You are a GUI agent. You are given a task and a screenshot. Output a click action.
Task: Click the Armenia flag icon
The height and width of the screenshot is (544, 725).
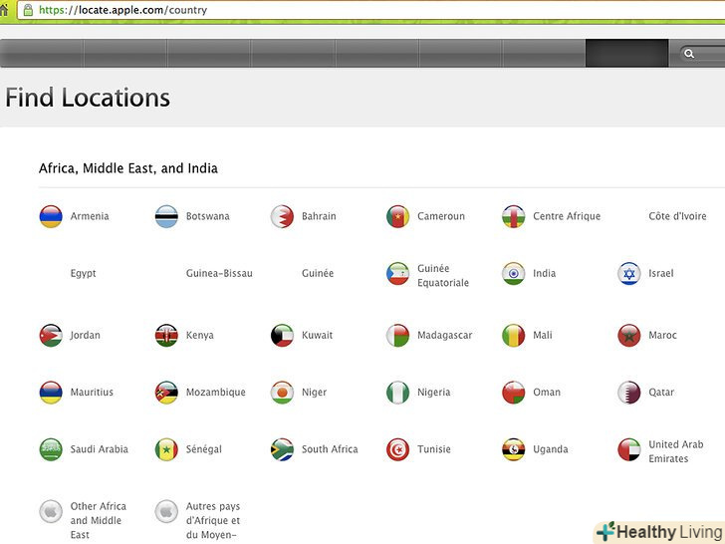(51, 216)
